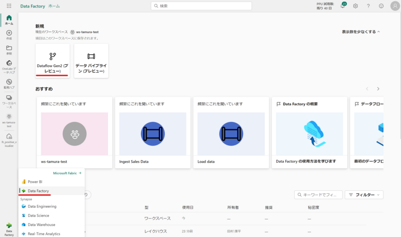Open lh_positive_visualize lakehouse sidebar icon
Viewport: 401px width, 237px height.
[9, 140]
